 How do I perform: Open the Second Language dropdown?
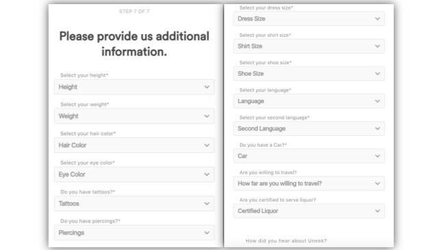coord(309,128)
